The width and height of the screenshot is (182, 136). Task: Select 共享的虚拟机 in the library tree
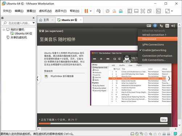(18, 37)
